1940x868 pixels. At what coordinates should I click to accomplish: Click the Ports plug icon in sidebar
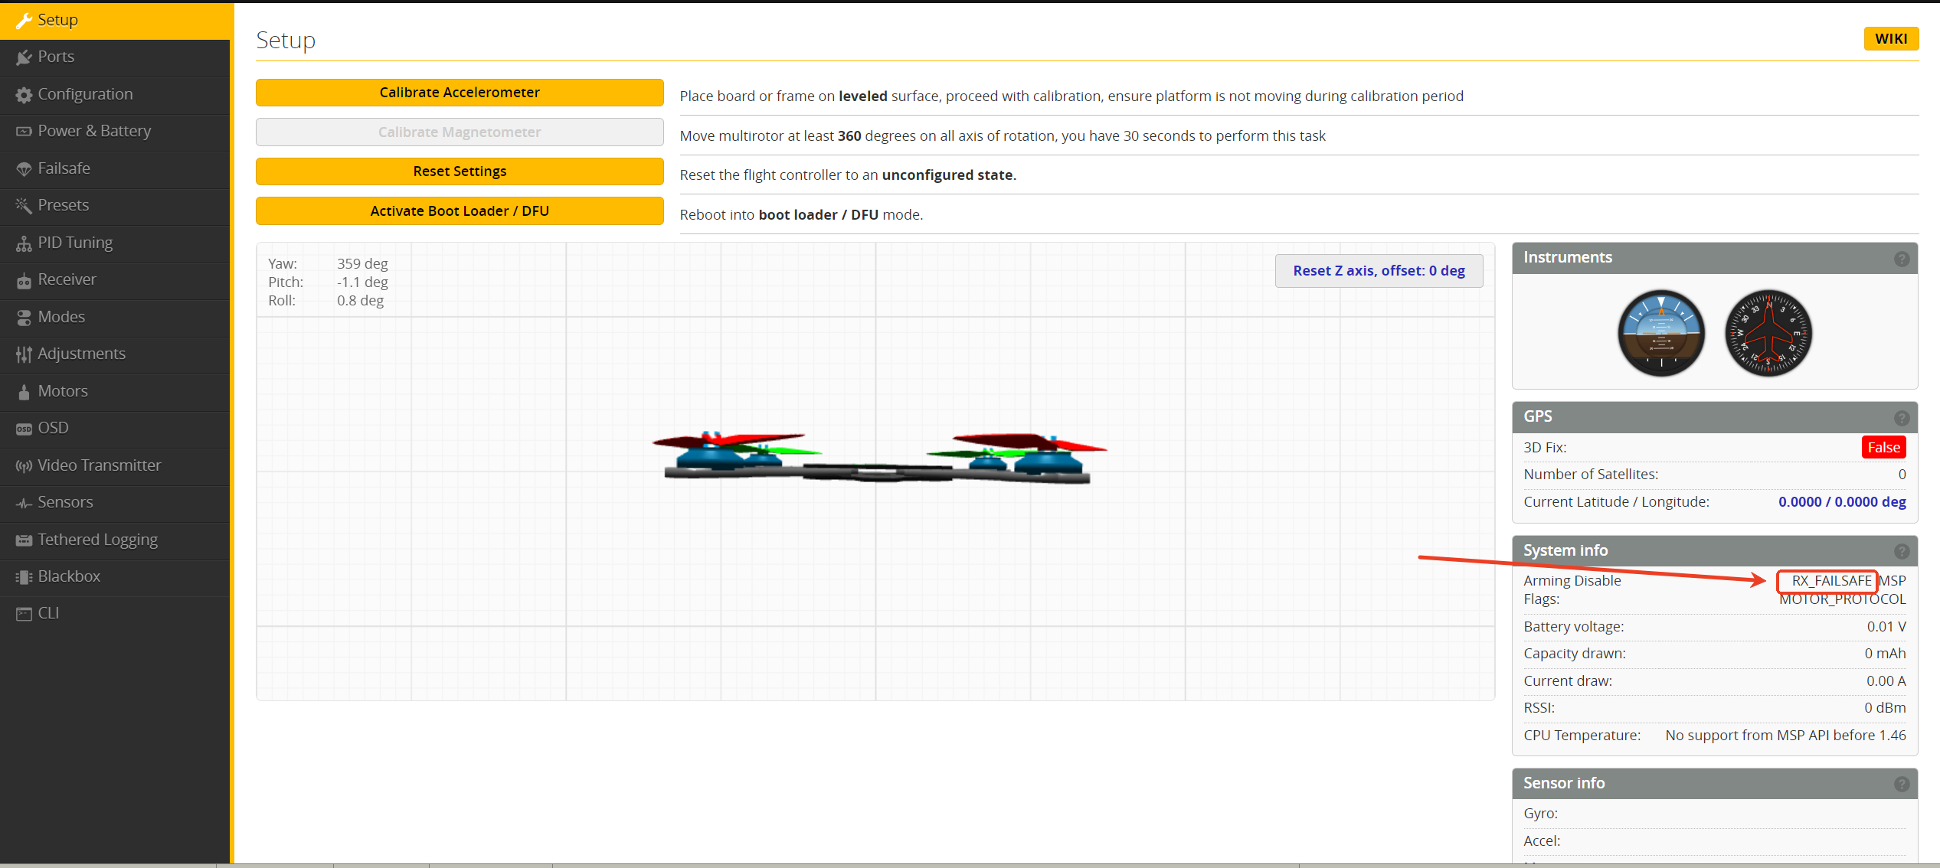pyautogui.click(x=24, y=57)
